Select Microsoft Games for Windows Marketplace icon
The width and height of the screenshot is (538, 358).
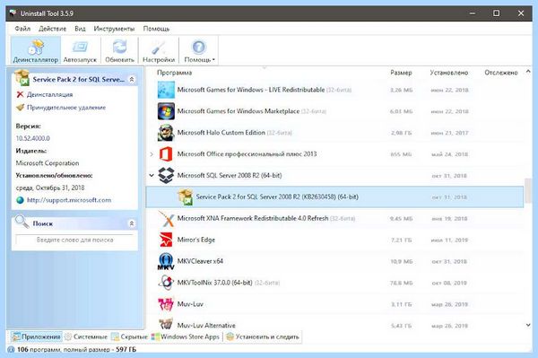(x=166, y=111)
